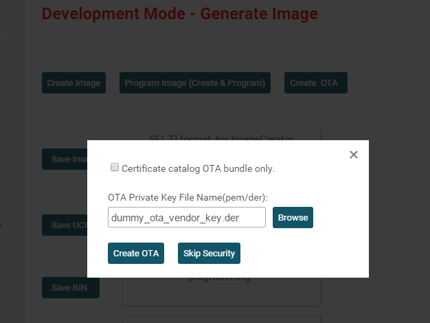Click the Development Mode - Generate Image heading
This screenshot has height=323, width=430.
pyautogui.click(x=180, y=14)
